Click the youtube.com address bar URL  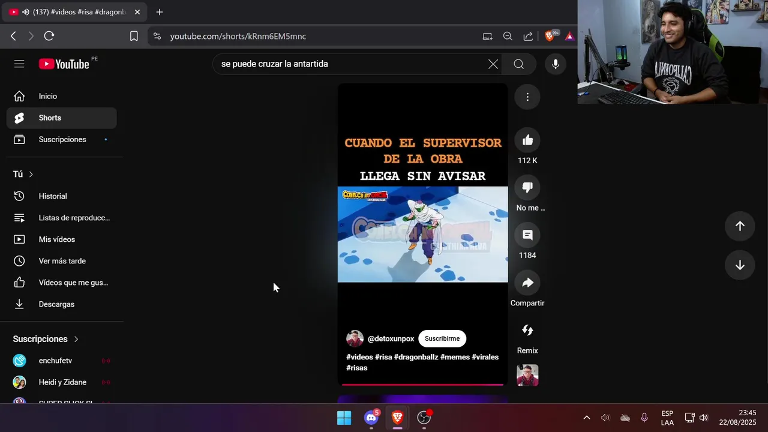pyautogui.click(x=238, y=36)
